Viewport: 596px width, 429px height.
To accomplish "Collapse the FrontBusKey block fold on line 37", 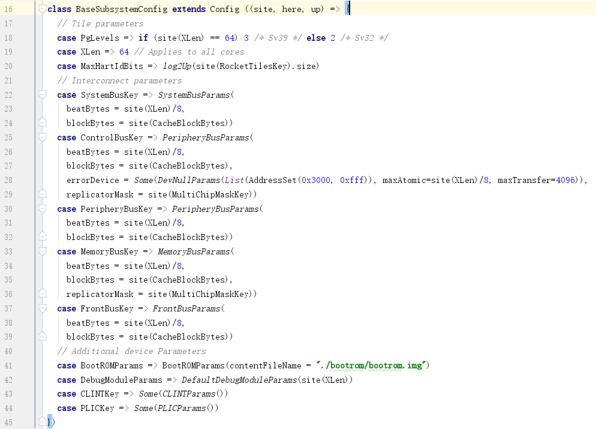I will pos(42,308).
